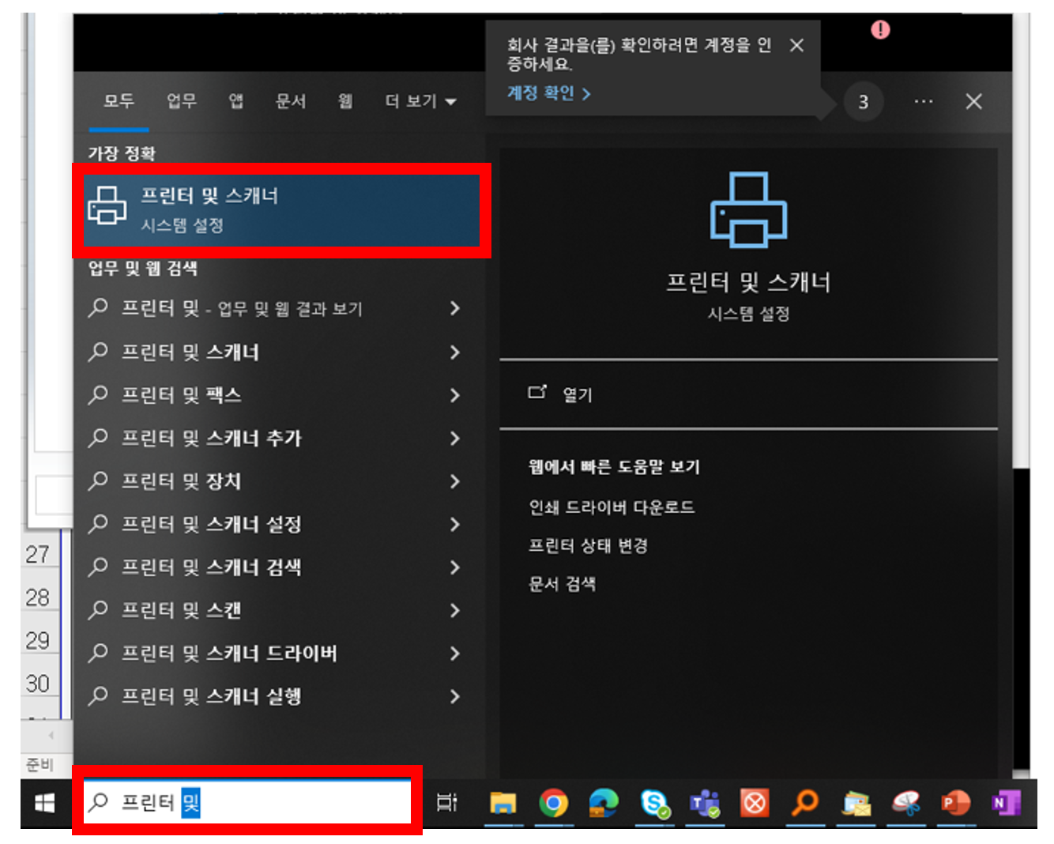
Task: Dismiss the account verification notification
Action: click(797, 46)
